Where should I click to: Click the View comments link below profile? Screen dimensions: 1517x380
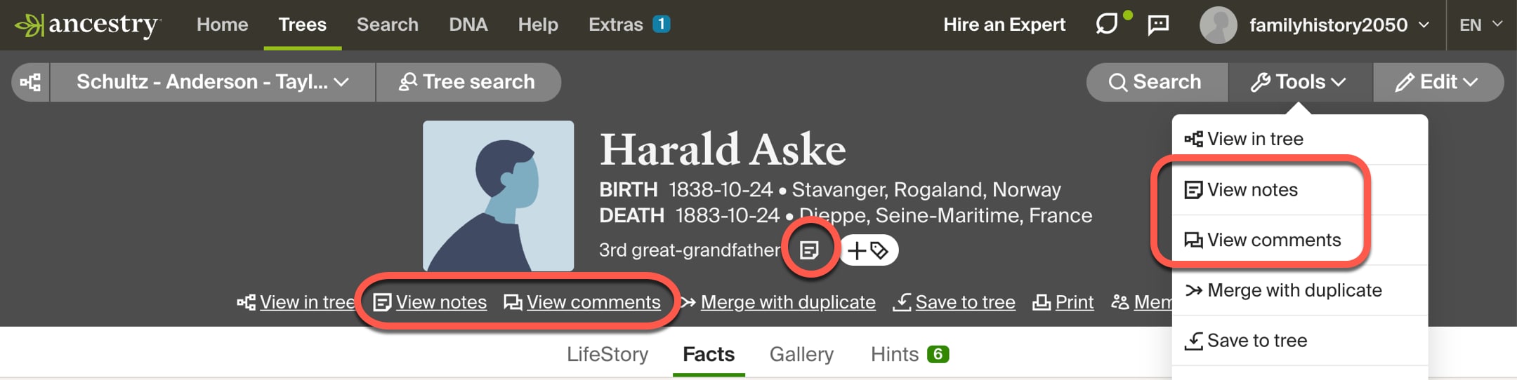[x=593, y=302]
